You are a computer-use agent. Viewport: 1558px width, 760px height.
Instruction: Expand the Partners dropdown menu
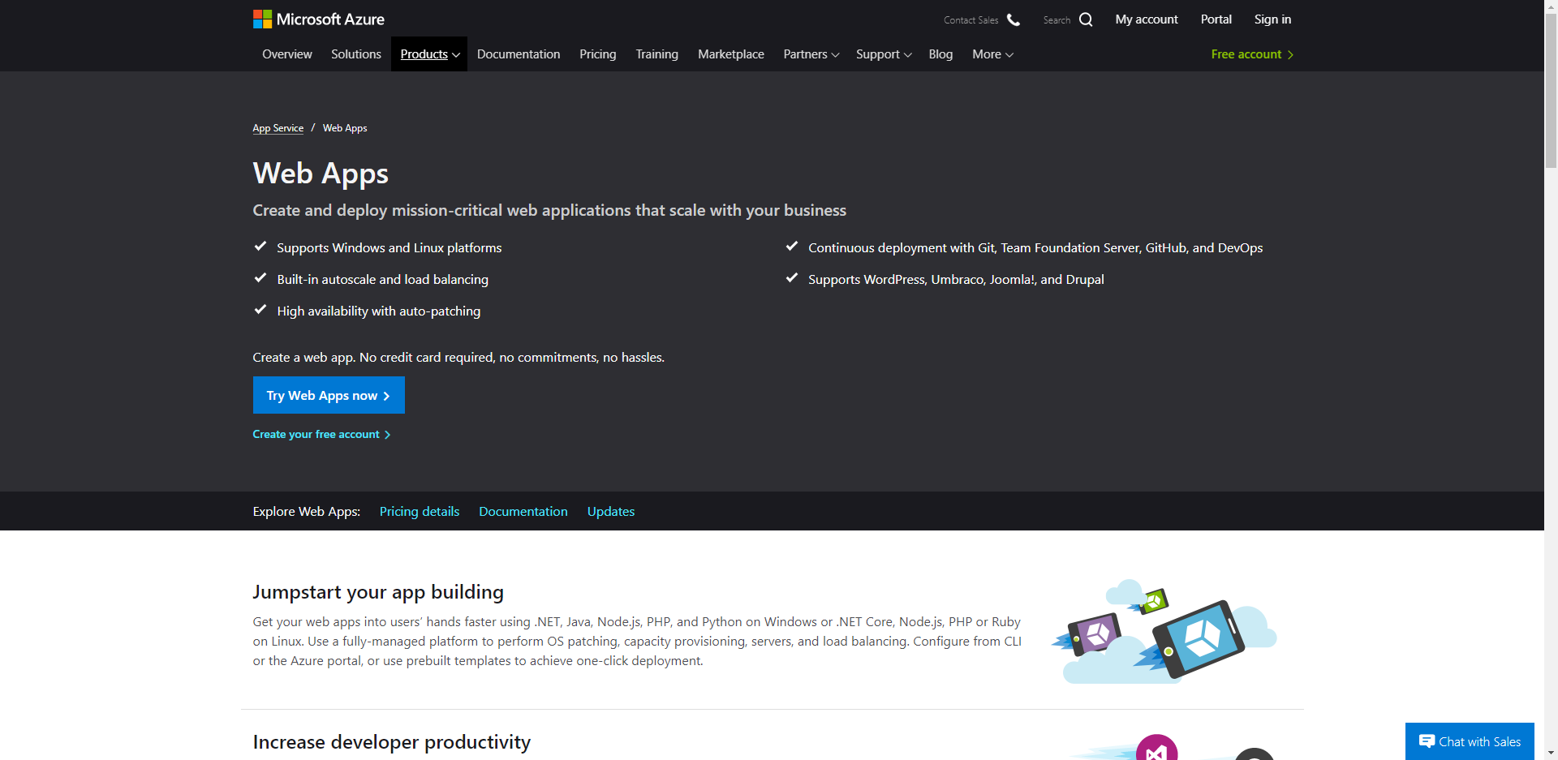click(x=811, y=54)
